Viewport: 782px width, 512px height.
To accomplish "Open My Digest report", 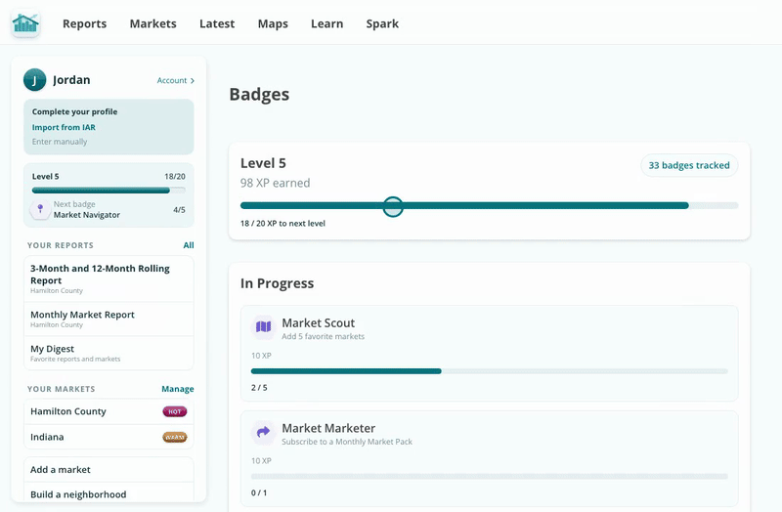I will pyautogui.click(x=109, y=353).
